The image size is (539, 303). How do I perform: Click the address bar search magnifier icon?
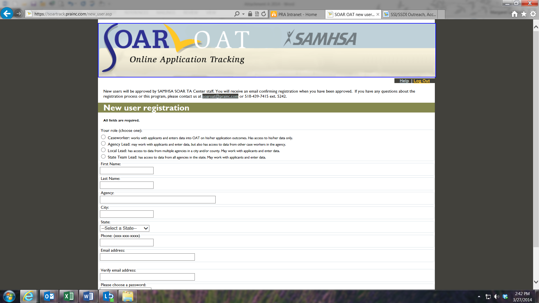(237, 14)
